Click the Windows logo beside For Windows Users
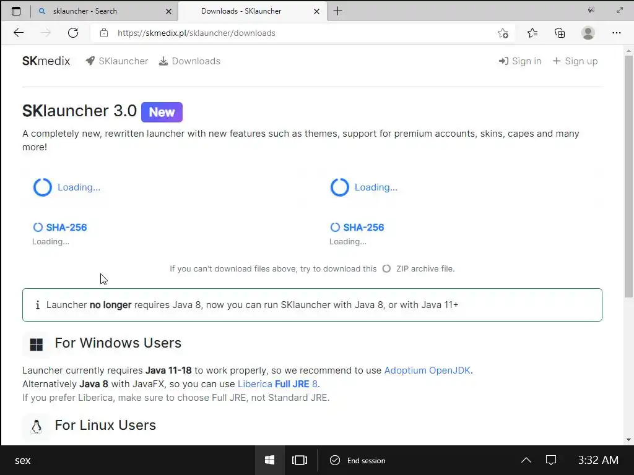This screenshot has height=475, width=634. click(x=37, y=344)
